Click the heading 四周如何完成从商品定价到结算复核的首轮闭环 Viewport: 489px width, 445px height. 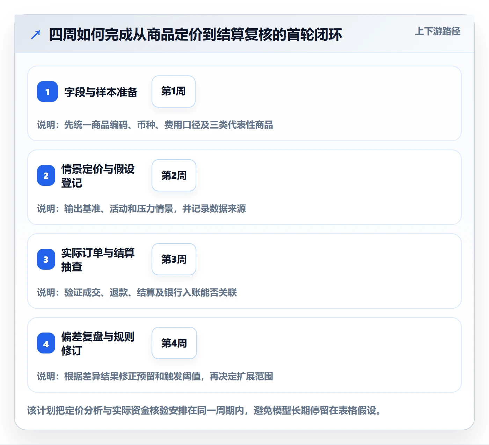(195, 35)
